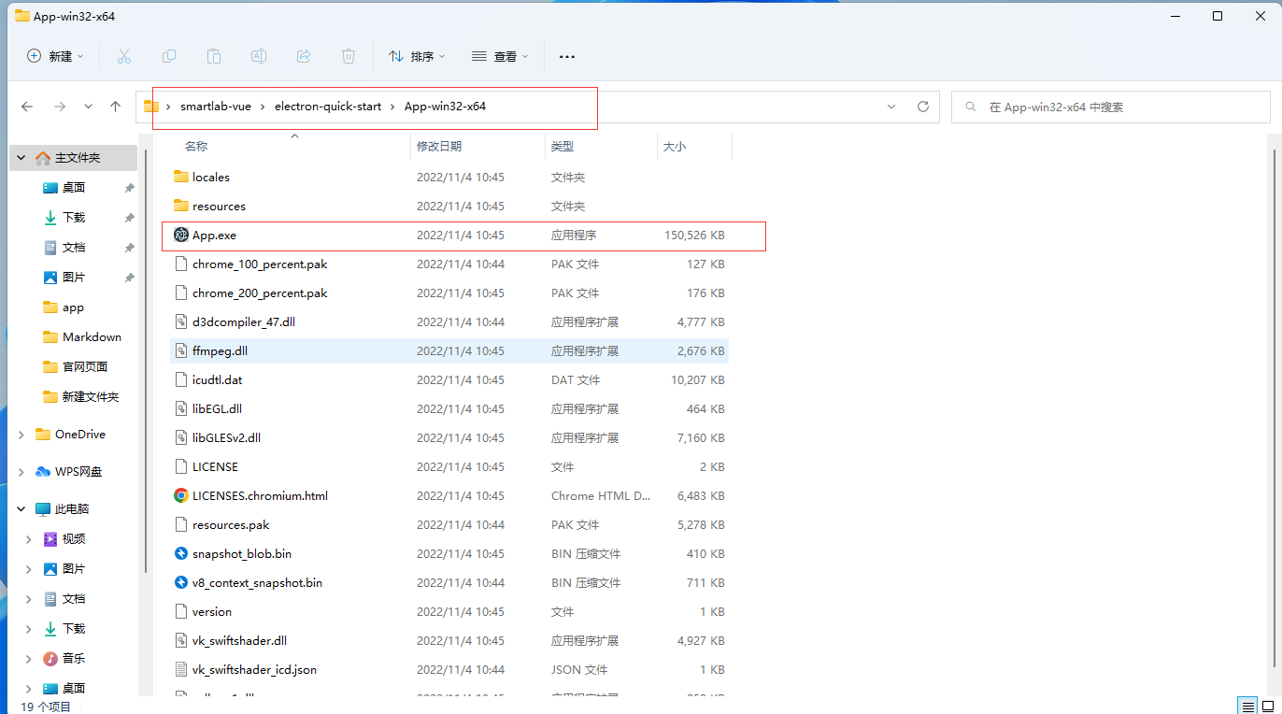Go forward with the right arrow button
1282x714 pixels.
[x=60, y=107]
